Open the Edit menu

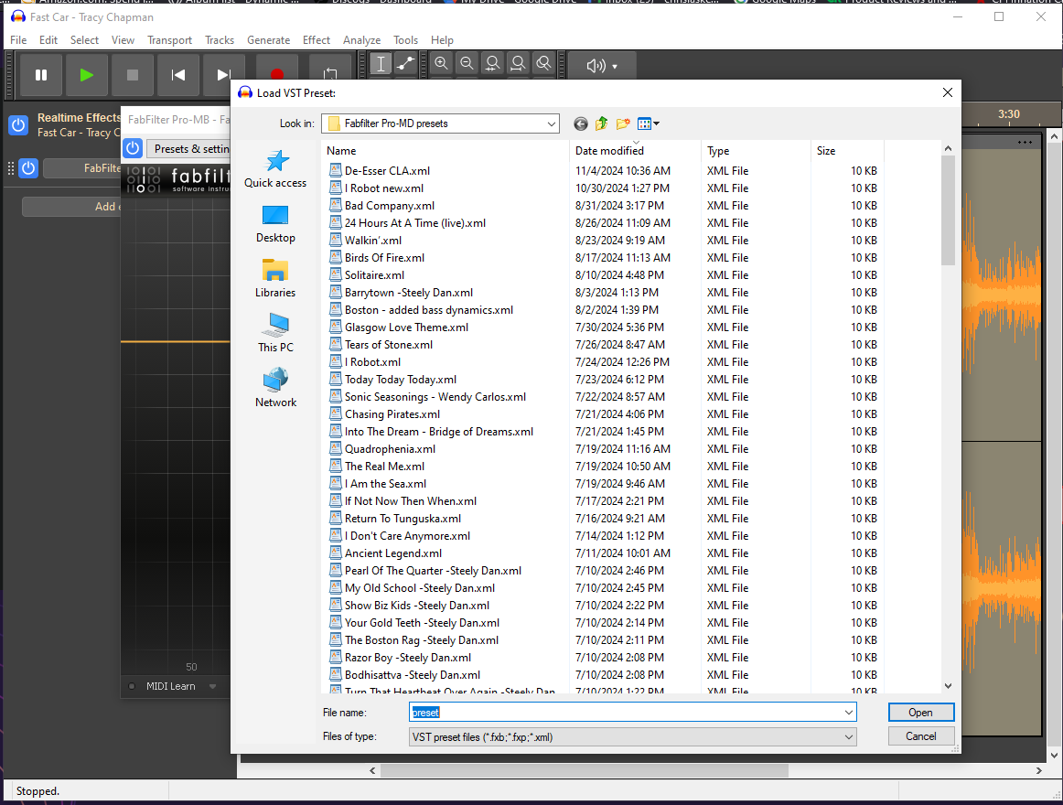click(48, 40)
